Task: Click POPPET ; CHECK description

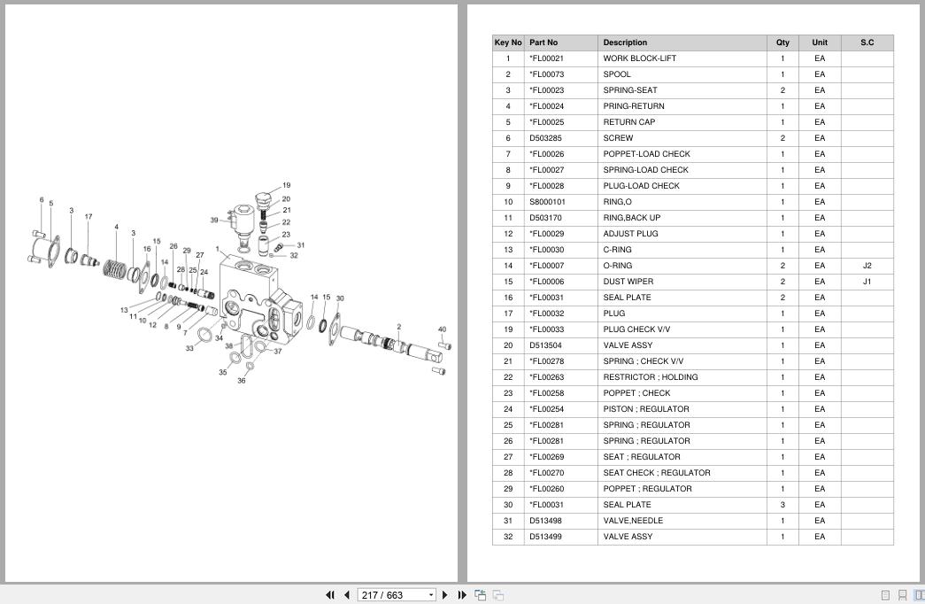Action: [636, 393]
